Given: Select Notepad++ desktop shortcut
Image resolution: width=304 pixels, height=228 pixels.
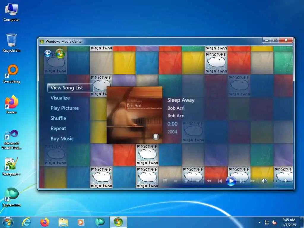Looking at the screenshot, I should pyautogui.click(x=12, y=166).
